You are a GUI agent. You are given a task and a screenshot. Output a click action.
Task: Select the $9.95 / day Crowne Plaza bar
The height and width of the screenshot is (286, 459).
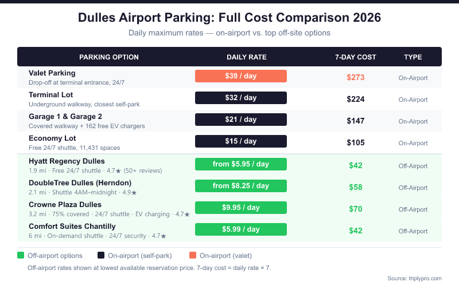click(x=241, y=208)
